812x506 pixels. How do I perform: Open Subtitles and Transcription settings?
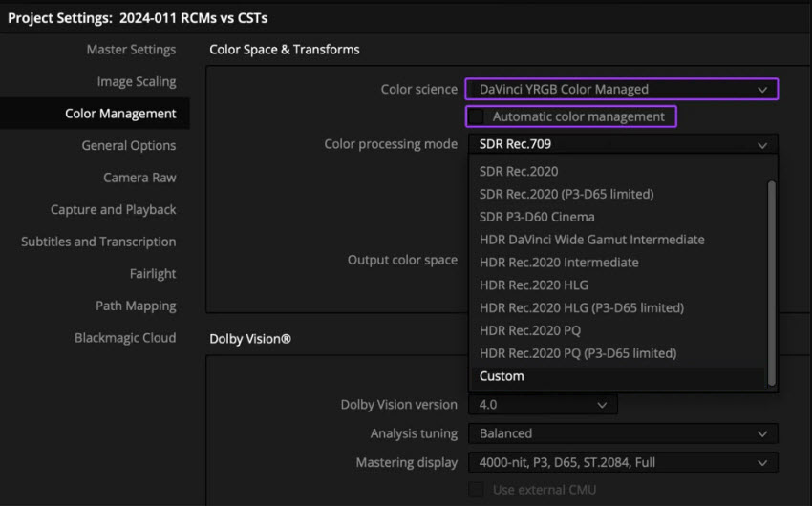click(98, 242)
